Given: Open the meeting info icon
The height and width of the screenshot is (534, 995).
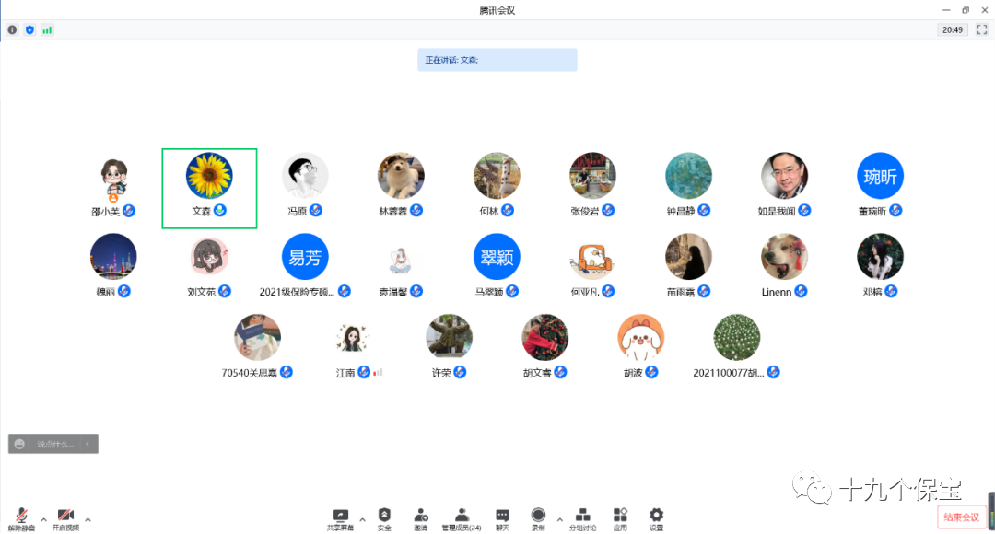Looking at the screenshot, I should click(x=12, y=29).
